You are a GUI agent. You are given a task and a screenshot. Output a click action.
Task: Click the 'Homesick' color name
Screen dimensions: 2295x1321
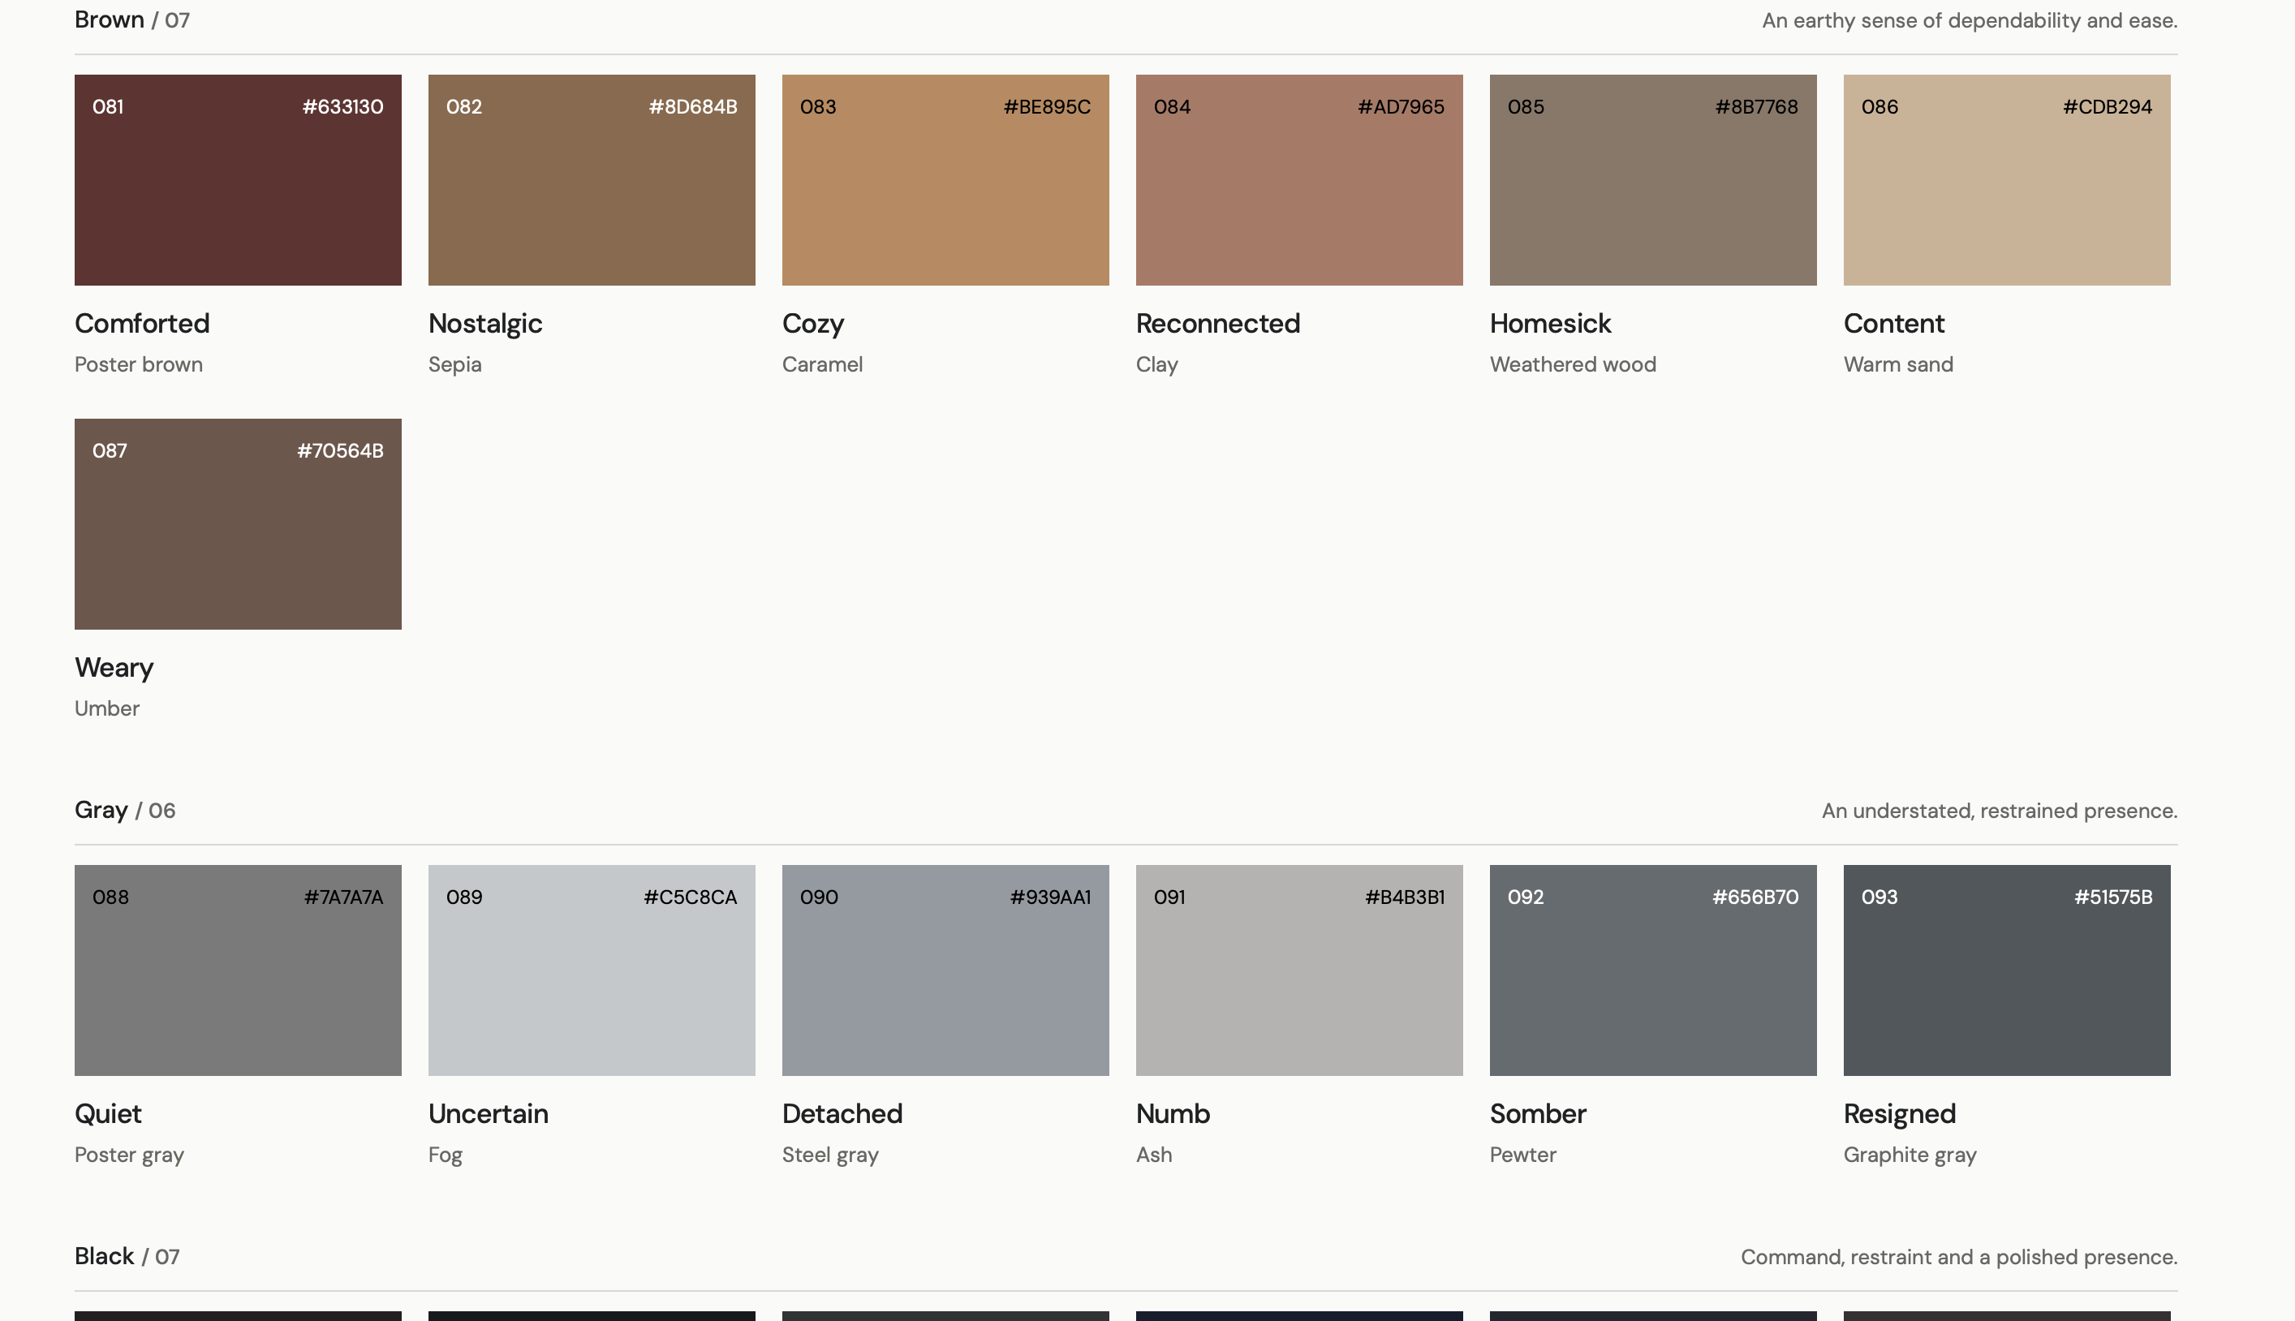pyautogui.click(x=1550, y=323)
